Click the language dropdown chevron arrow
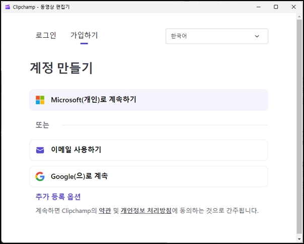The height and width of the screenshot is (244, 304). [x=257, y=36]
